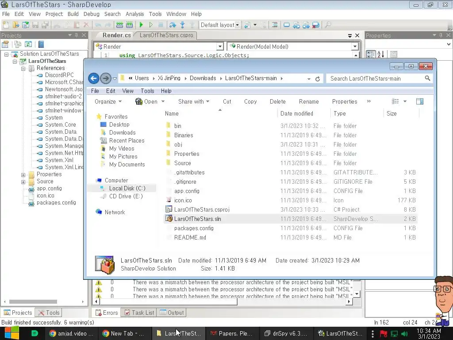Click the Step Into debug icon
The height and width of the screenshot is (340, 453).
pyautogui.click(x=182, y=25)
